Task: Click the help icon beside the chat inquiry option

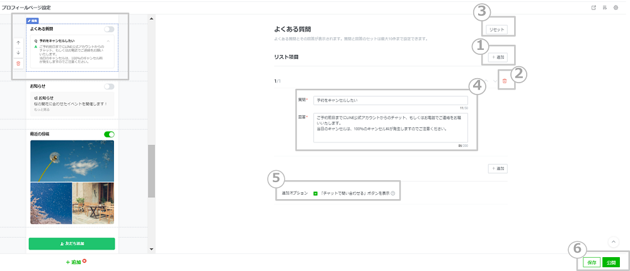Action: [393, 193]
